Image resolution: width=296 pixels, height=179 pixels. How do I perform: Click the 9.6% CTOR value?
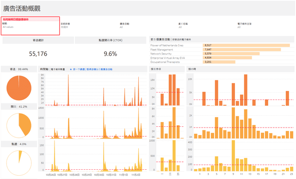pyautogui.click(x=111, y=54)
